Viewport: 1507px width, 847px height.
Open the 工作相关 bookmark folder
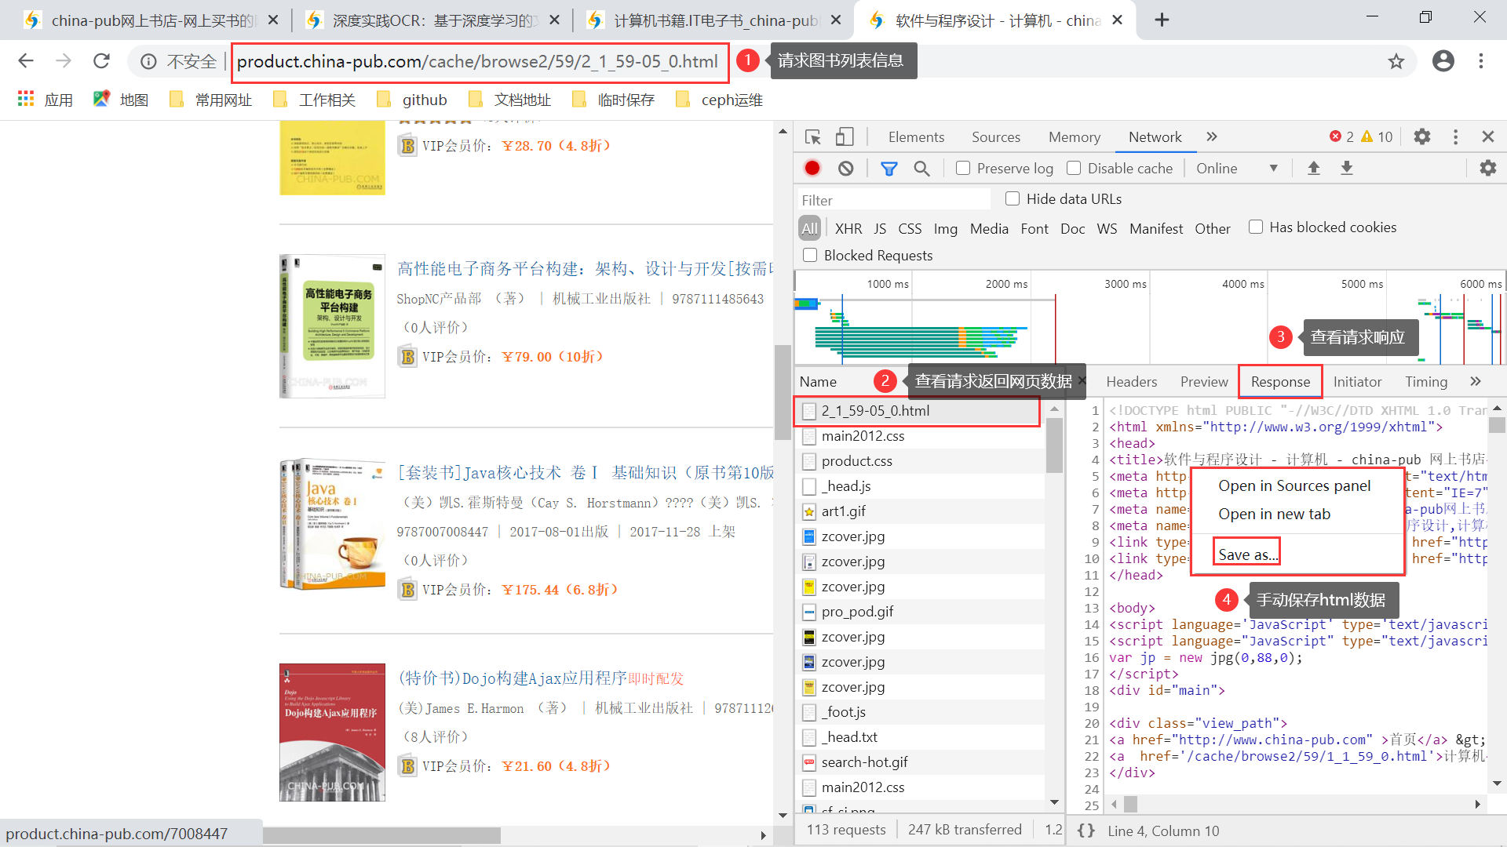[315, 100]
